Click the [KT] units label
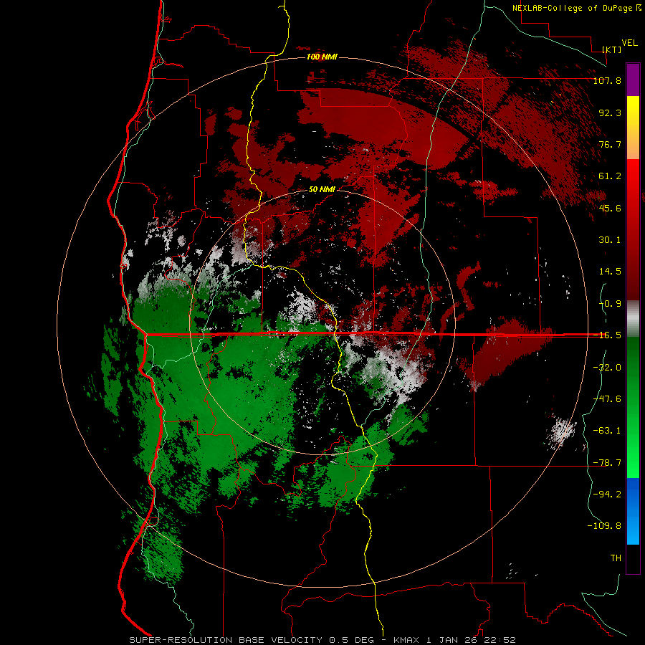Image resolution: width=645 pixels, height=645 pixels. pyautogui.click(x=612, y=49)
